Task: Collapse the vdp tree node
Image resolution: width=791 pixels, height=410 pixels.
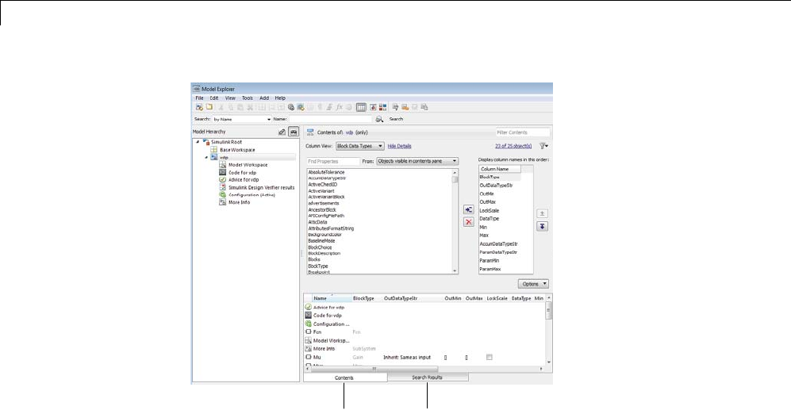Action: (x=206, y=157)
